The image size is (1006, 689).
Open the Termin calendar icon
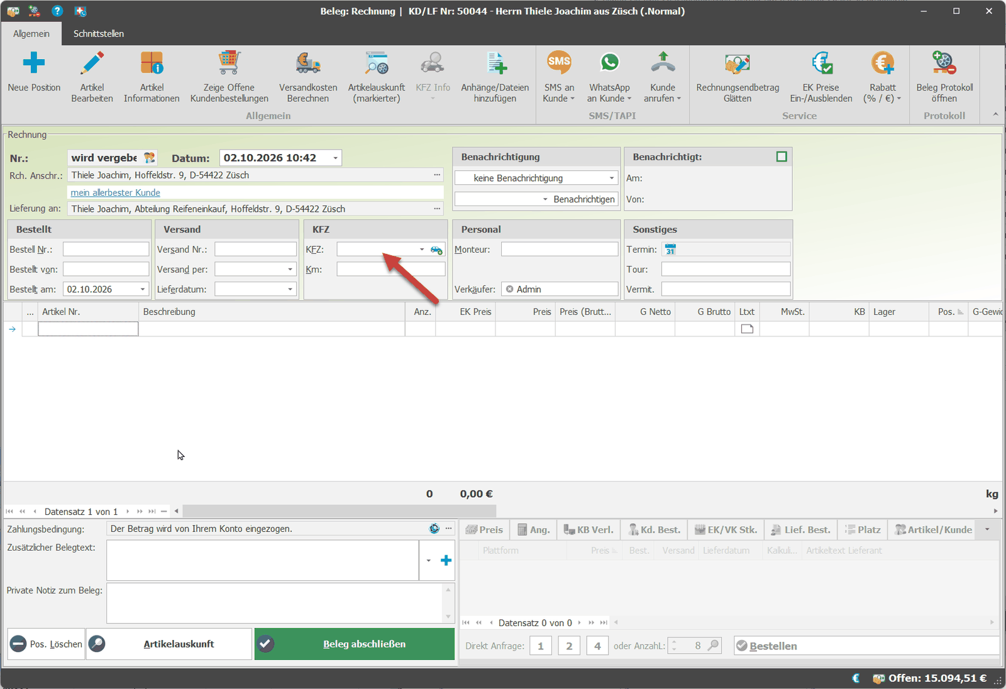(670, 250)
